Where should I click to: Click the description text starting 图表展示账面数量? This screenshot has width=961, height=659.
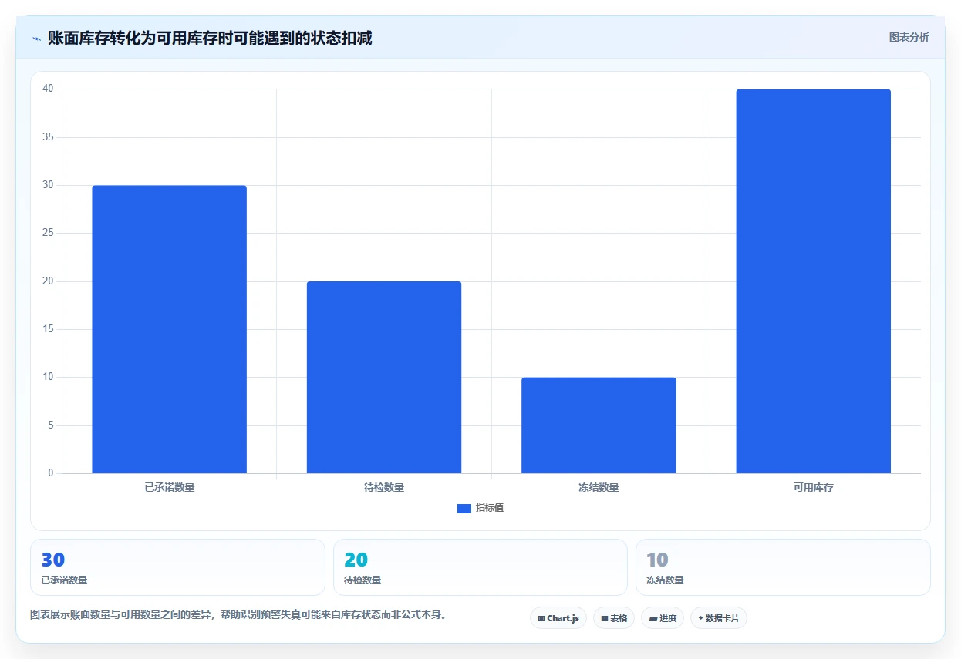[x=238, y=615]
